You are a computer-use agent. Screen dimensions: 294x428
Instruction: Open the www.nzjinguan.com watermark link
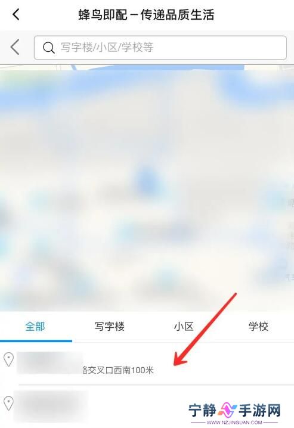pyautogui.click(x=234, y=422)
